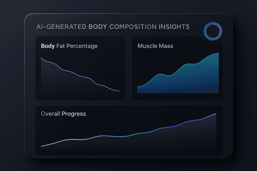Select the dashboard title heading text
Image resolution: width=257 pixels, height=171 pixels.
pyautogui.click(x=113, y=27)
